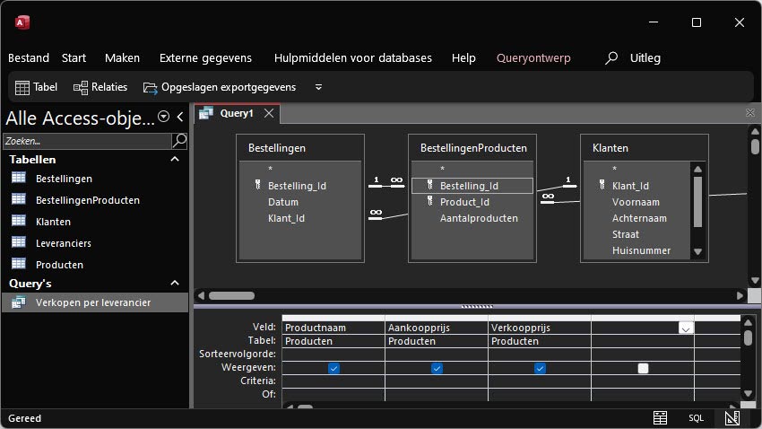Click the Producten table icon

click(19, 263)
